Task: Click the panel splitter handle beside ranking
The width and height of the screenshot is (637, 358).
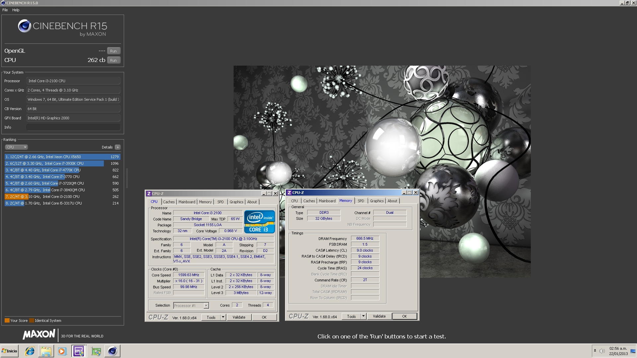Action: (127, 178)
